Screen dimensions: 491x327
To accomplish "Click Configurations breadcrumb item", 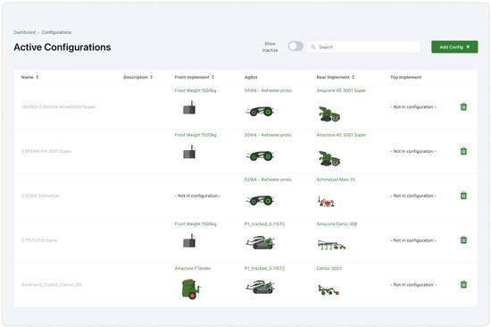I will 56,32.
